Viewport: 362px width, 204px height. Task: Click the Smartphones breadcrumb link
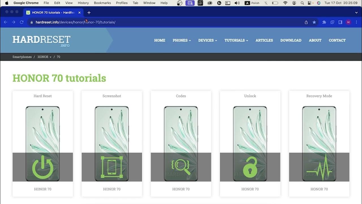pos(22,57)
